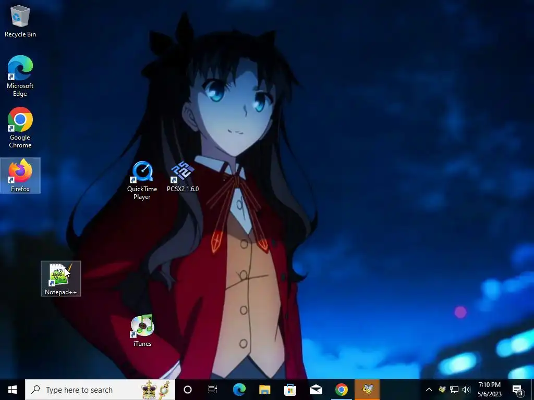Select the Firefox desktop shortcut
Viewport: 534px width, 400px height.
(20, 176)
